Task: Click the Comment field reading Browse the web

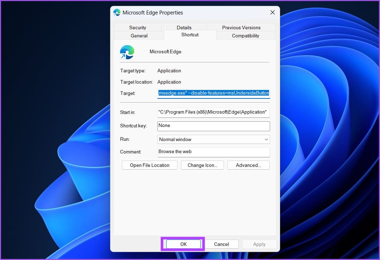Action: pos(213,152)
